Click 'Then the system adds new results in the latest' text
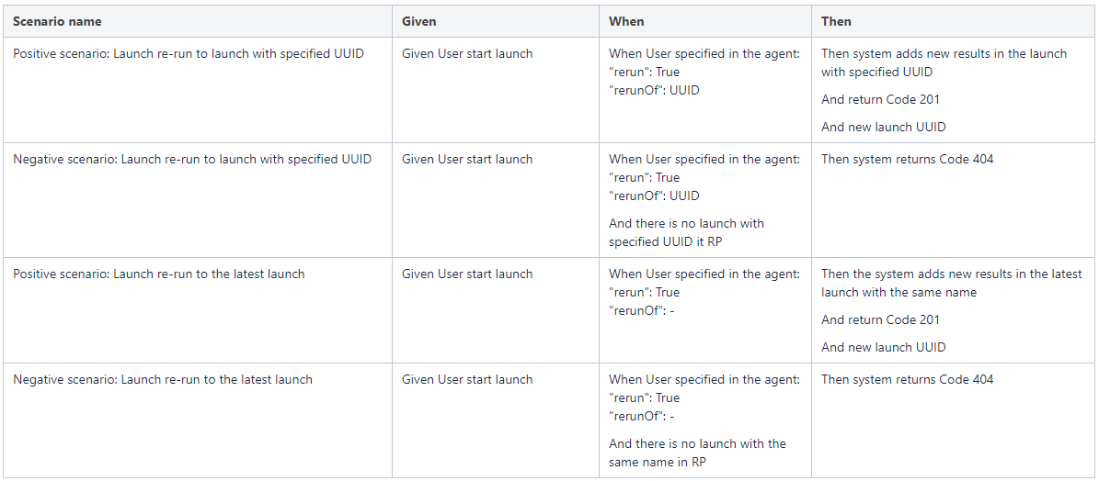This screenshot has height=481, width=1099. point(952,274)
